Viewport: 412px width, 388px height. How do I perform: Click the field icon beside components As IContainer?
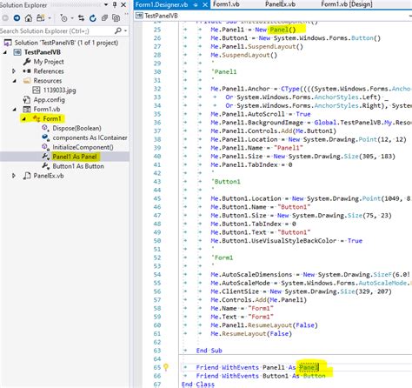coord(45,137)
